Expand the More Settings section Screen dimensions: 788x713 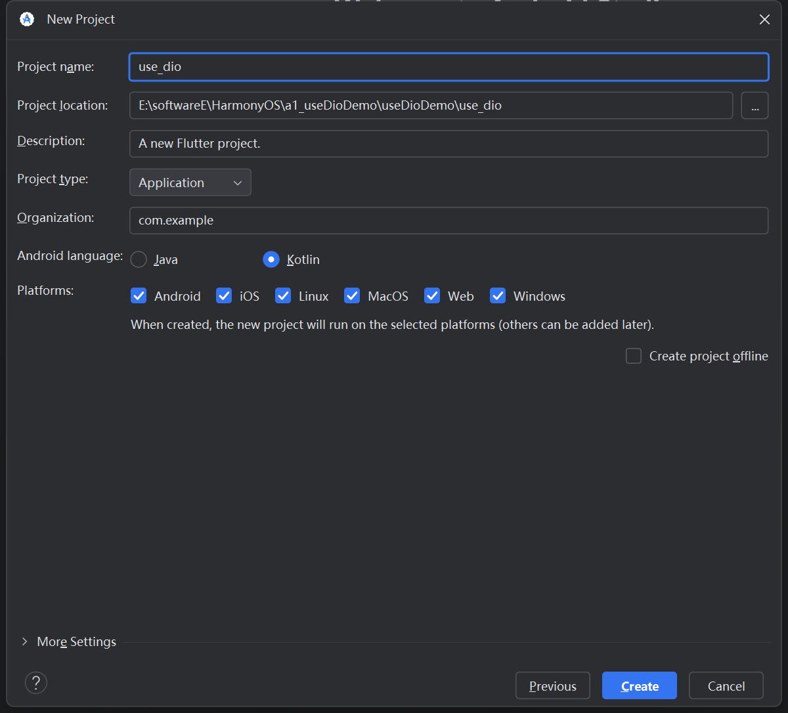click(68, 641)
